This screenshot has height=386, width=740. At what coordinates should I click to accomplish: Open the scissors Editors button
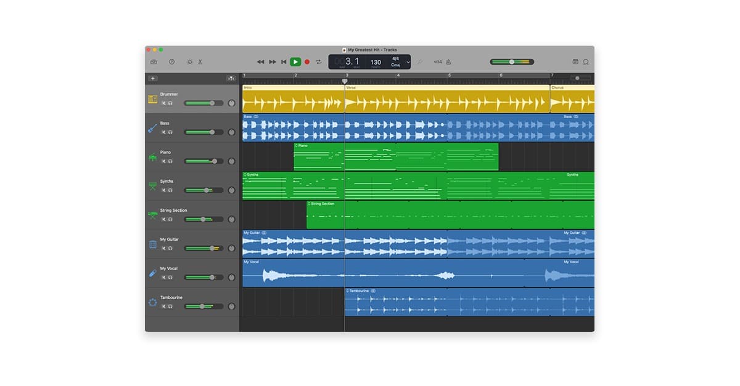coord(200,62)
